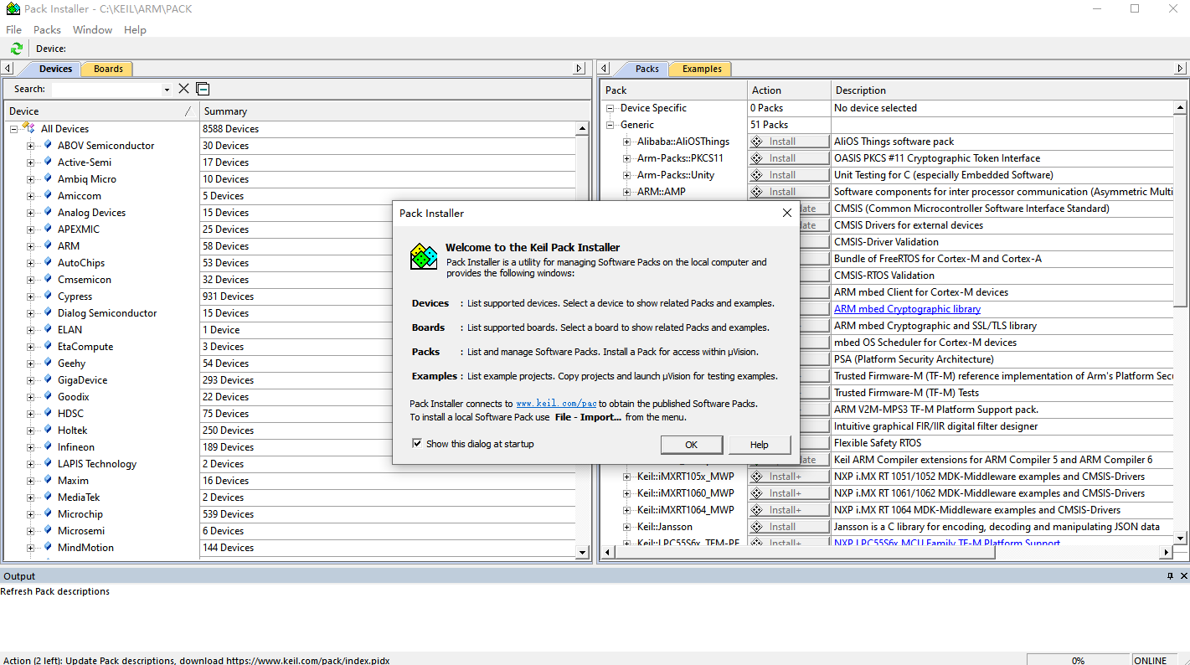Open the Search field dropdown arrow
The height and width of the screenshot is (665, 1190).
167,90
